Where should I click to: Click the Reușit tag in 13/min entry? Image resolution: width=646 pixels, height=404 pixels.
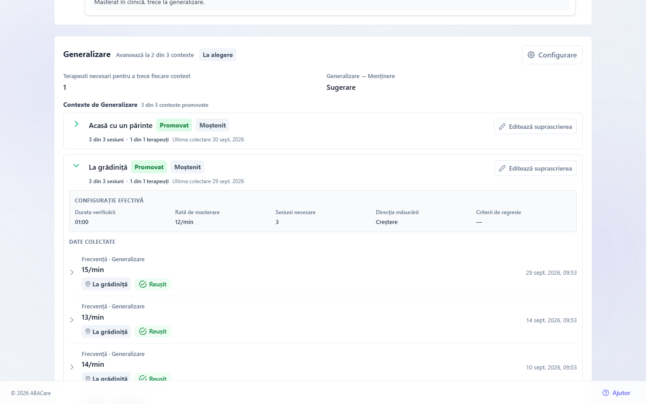tap(153, 331)
